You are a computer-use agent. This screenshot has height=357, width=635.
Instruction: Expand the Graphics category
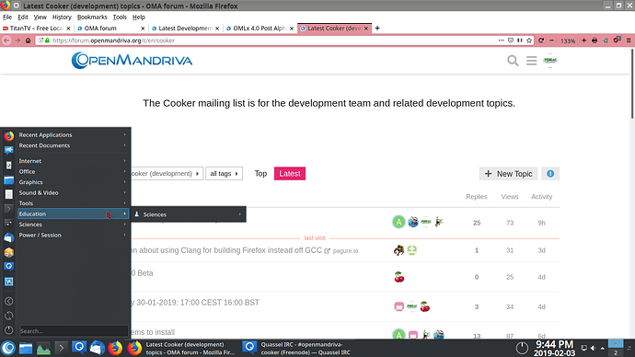[73, 182]
